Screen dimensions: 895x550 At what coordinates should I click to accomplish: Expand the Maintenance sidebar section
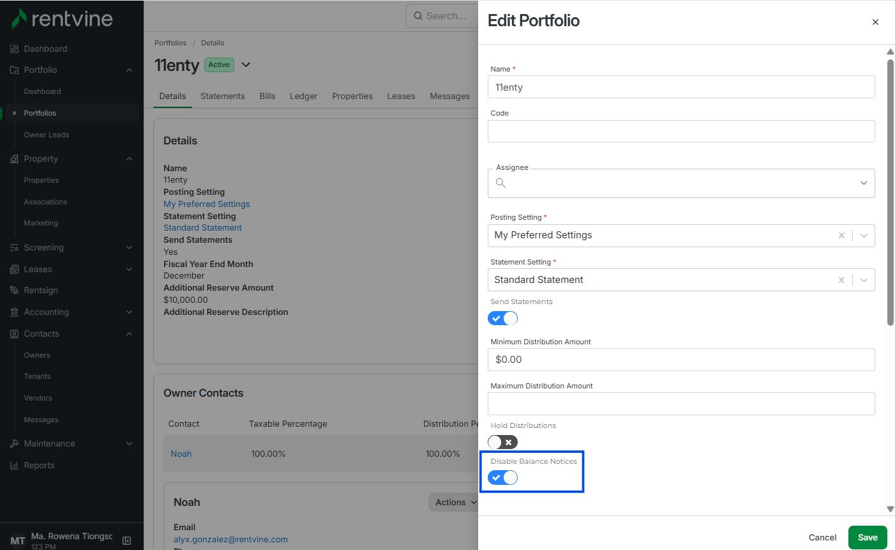(129, 443)
